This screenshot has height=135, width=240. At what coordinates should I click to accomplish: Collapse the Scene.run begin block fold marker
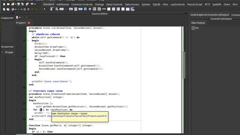pyautogui.click(x=28, y=31)
